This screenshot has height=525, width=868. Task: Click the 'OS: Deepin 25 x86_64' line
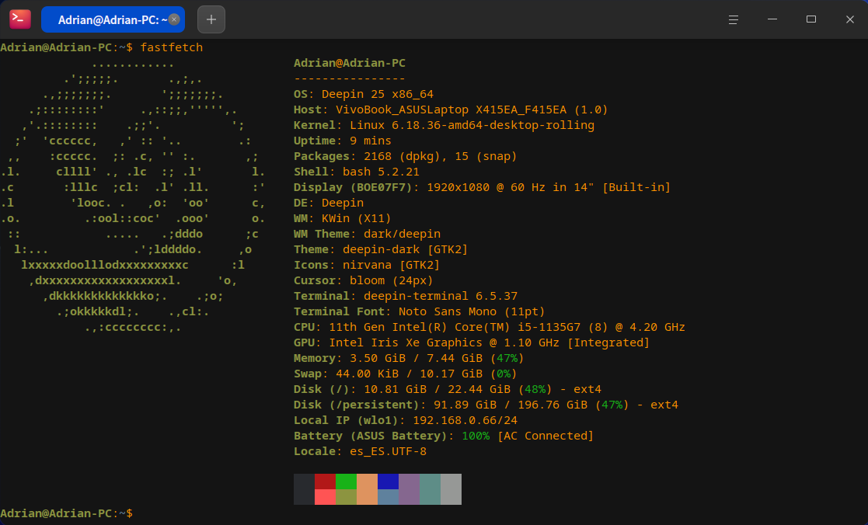364,94
